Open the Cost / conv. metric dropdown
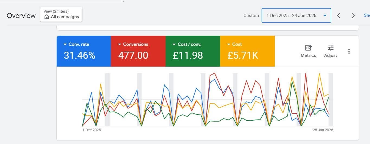 (x=174, y=44)
